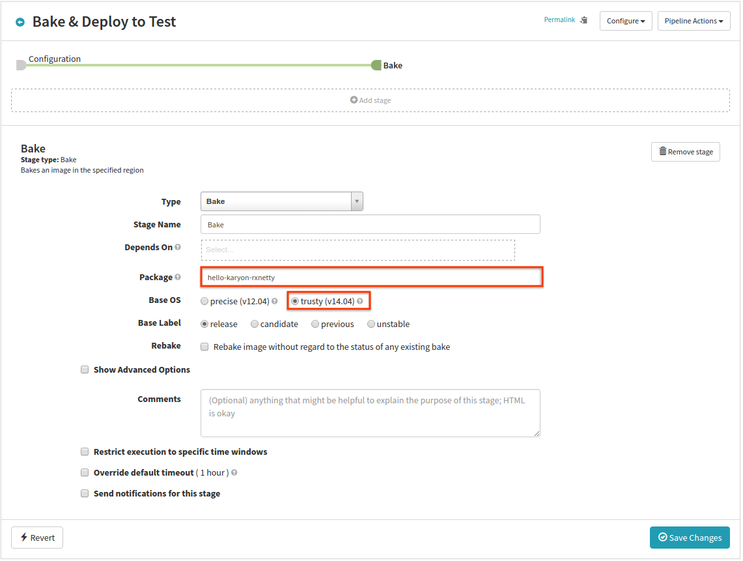Open the Configure dropdown menu
Viewport: 743px width, 561px height.
point(626,21)
